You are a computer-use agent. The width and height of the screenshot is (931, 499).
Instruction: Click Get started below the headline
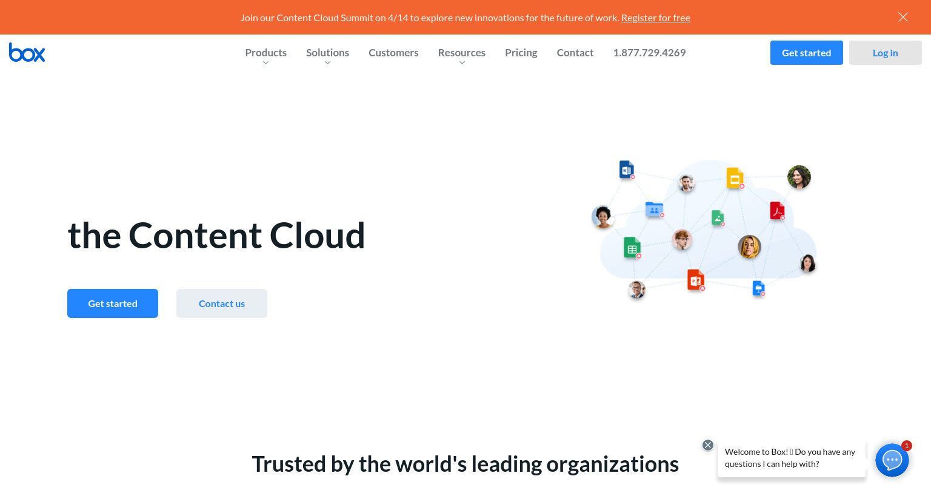click(113, 303)
